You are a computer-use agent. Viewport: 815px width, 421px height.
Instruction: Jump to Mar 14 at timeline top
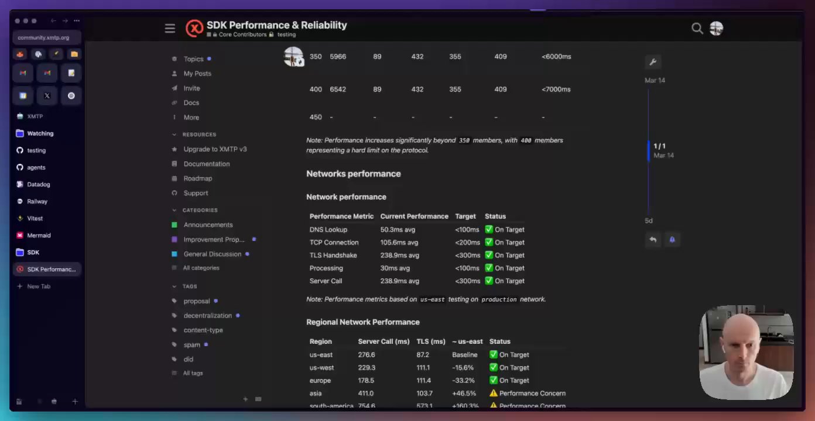click(655, 81)
